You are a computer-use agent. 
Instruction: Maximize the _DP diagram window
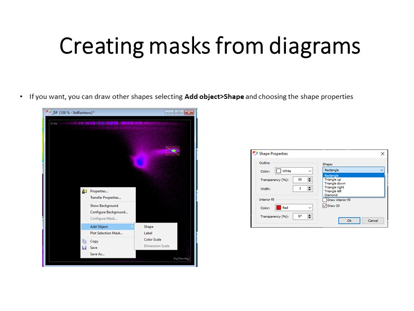click(x=179, y=113)
